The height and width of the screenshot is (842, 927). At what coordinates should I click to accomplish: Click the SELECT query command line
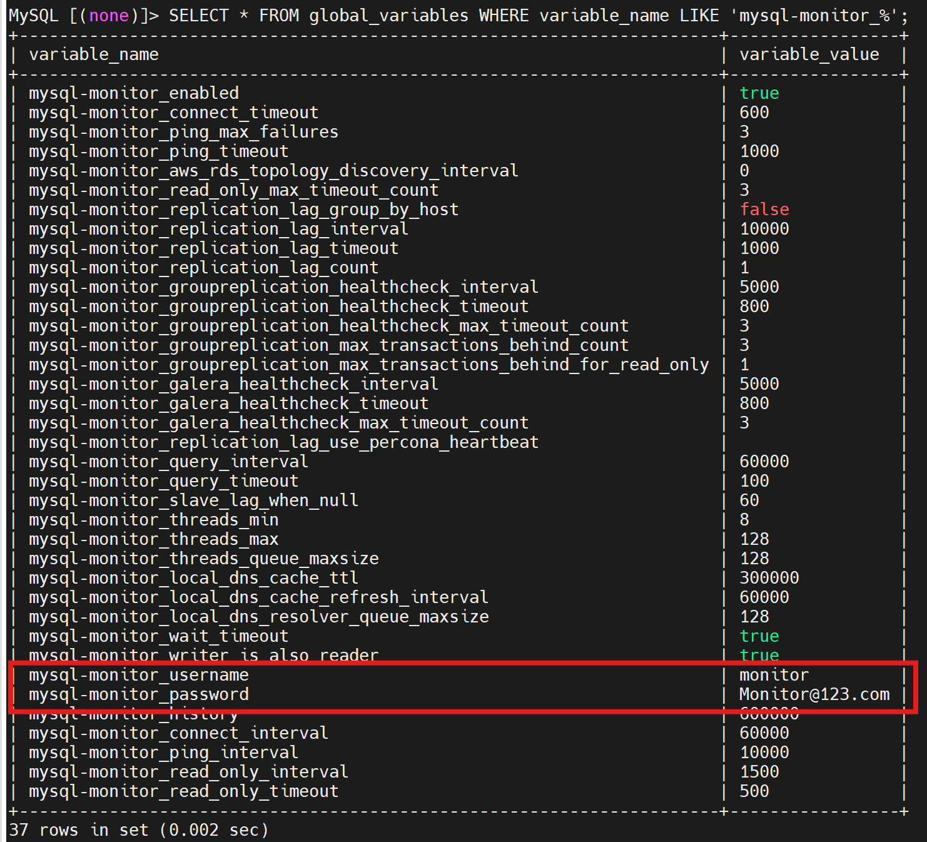539,16
